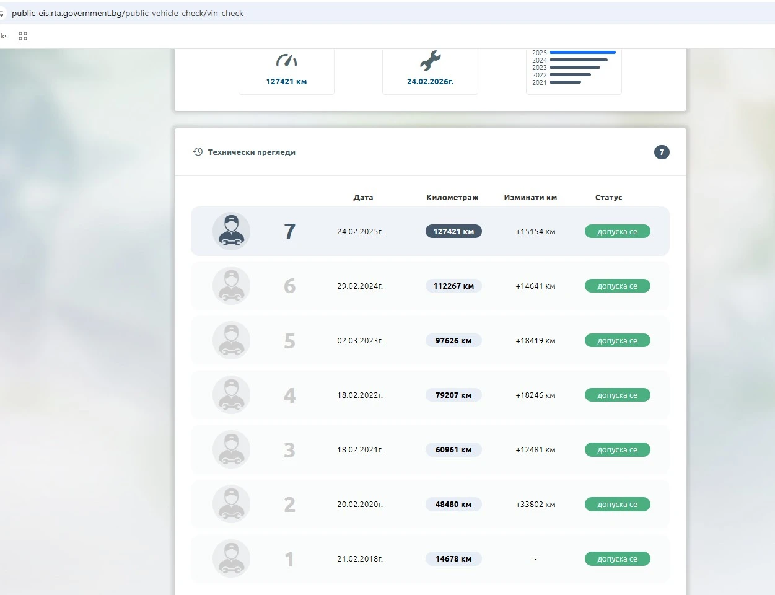Click the Статус column header
775x595 pixels.
coord(608,197)
